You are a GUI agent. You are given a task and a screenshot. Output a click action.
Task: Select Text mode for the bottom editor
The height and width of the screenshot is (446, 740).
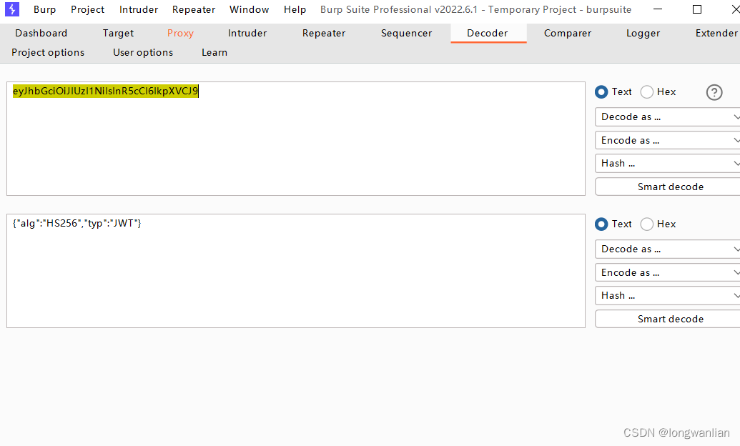pos(601,224)
